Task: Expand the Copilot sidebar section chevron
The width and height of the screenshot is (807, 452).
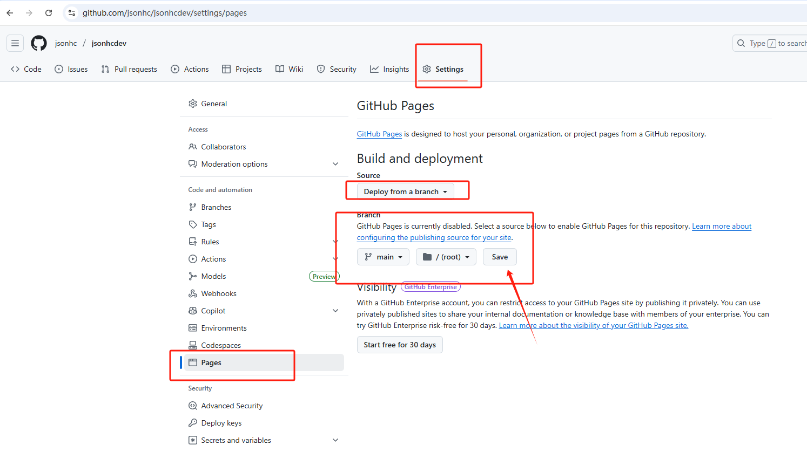Action: (335, 311)
